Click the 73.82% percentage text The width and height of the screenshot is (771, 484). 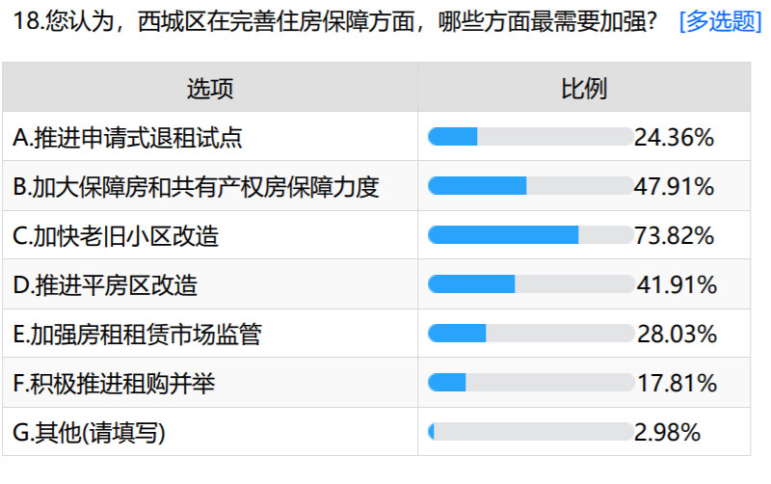pyautogui.click(x=674, y=235)
